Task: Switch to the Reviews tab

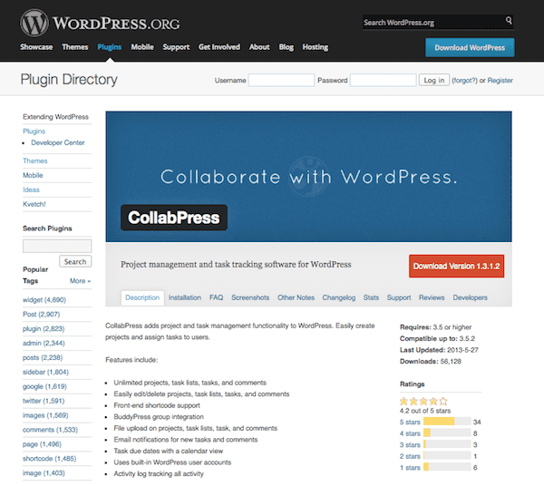Action: point(432,297)
